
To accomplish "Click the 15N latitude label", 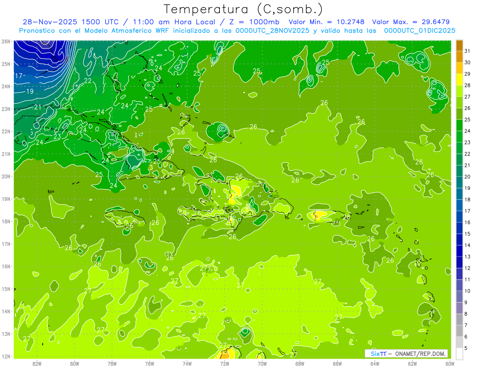I will 6,289.
